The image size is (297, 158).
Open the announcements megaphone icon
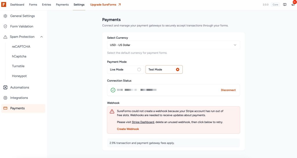tap(293, 5)
